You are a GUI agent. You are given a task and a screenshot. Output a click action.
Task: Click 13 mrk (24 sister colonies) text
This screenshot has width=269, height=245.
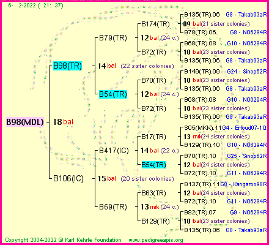pos(216,137)
